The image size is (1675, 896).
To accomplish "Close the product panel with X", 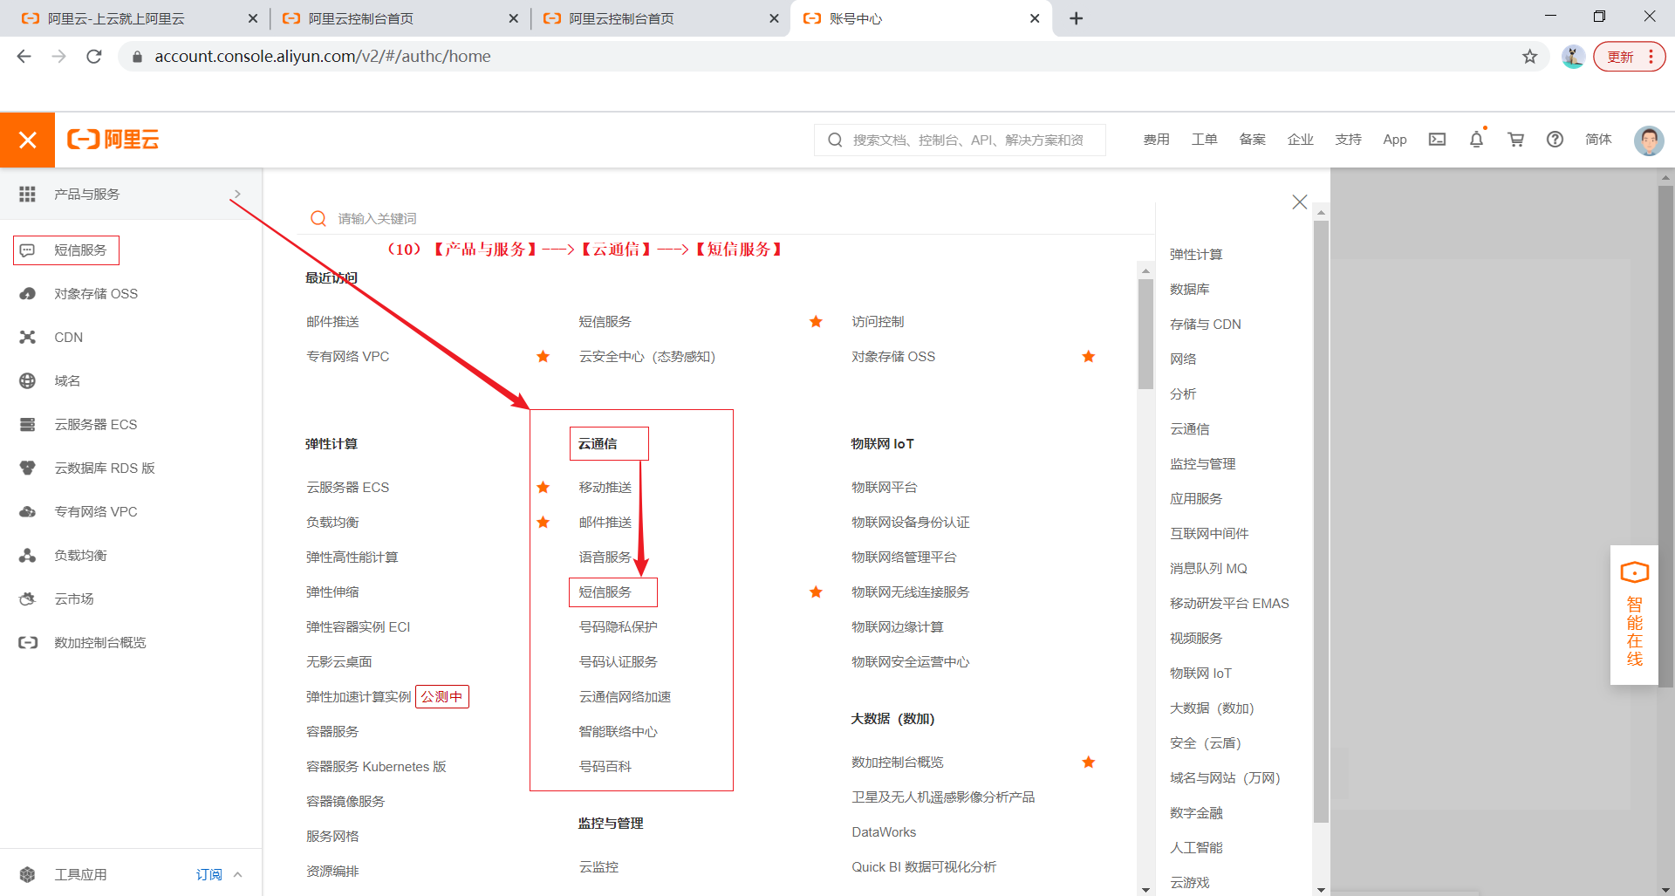I will point(1299,202).
